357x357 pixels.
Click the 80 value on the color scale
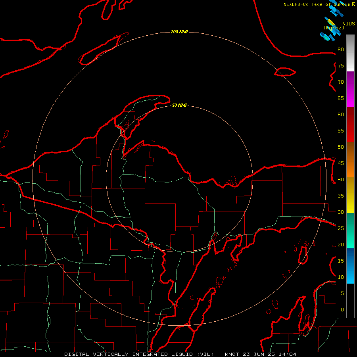341,50
